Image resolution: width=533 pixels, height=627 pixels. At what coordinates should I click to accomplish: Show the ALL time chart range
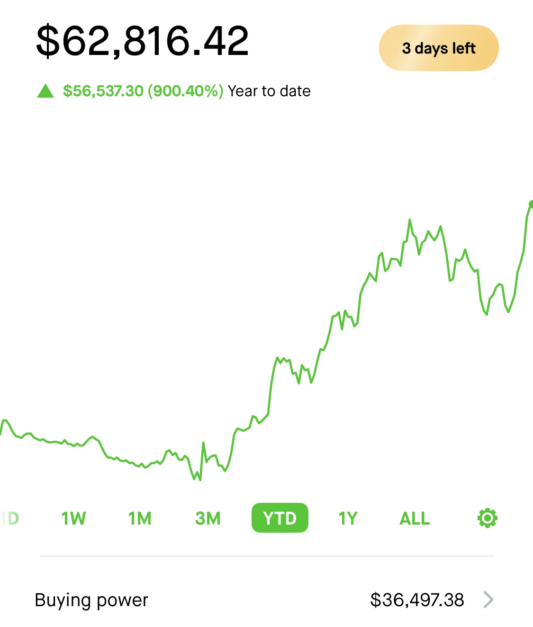tap(415, 518)
